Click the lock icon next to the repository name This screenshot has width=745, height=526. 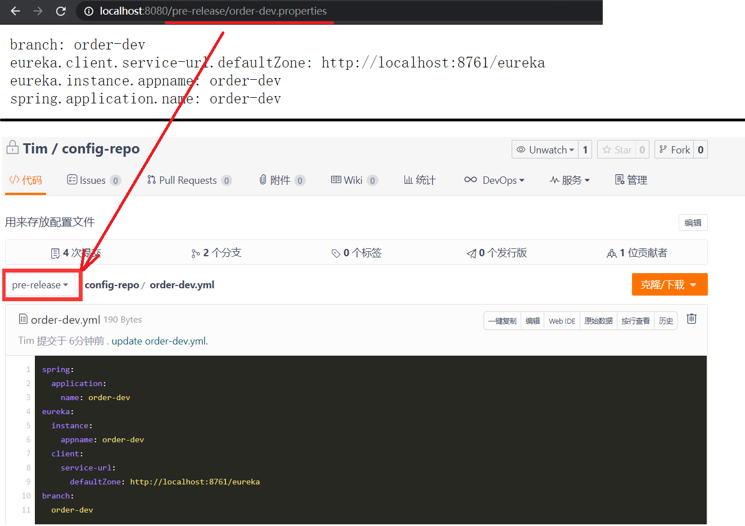(12, 148)
